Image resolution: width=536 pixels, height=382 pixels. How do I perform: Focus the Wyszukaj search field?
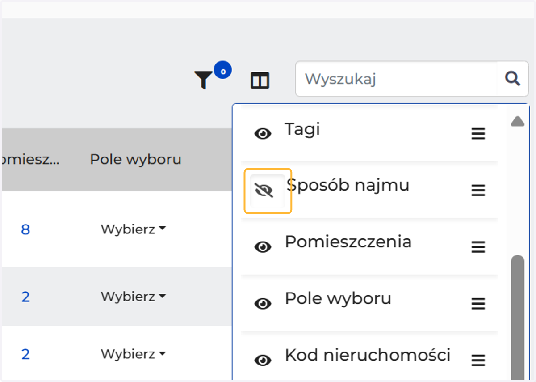397,79
